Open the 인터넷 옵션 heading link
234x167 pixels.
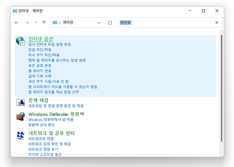click(41, 39)
